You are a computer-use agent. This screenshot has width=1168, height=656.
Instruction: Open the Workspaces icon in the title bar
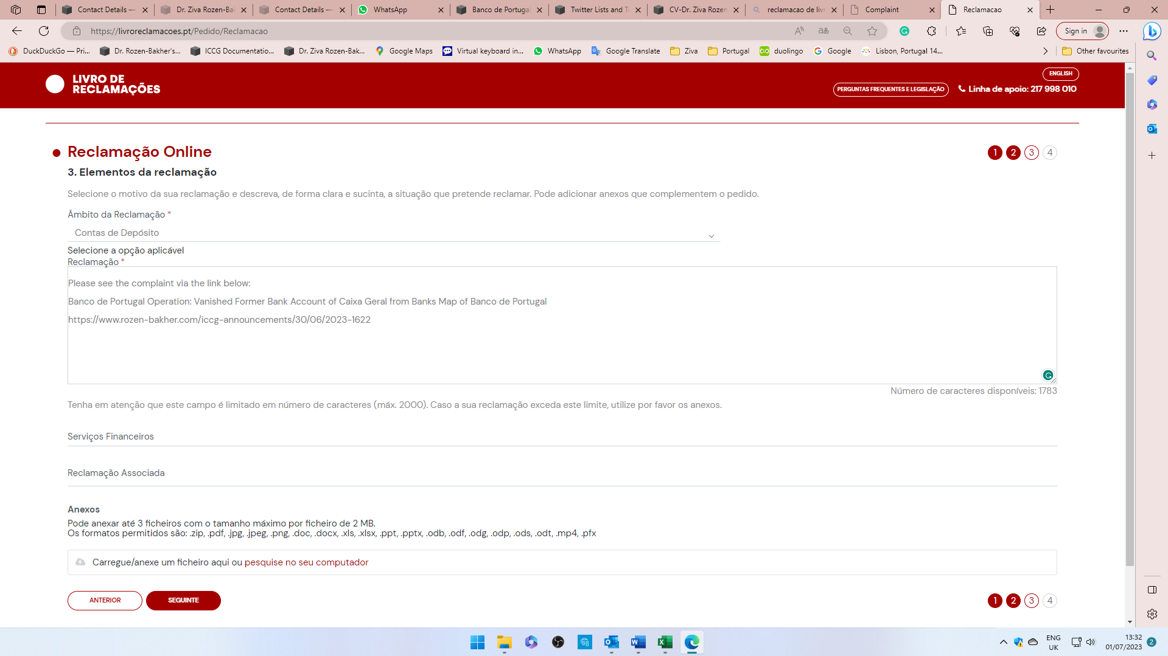[x=16, y=10]
